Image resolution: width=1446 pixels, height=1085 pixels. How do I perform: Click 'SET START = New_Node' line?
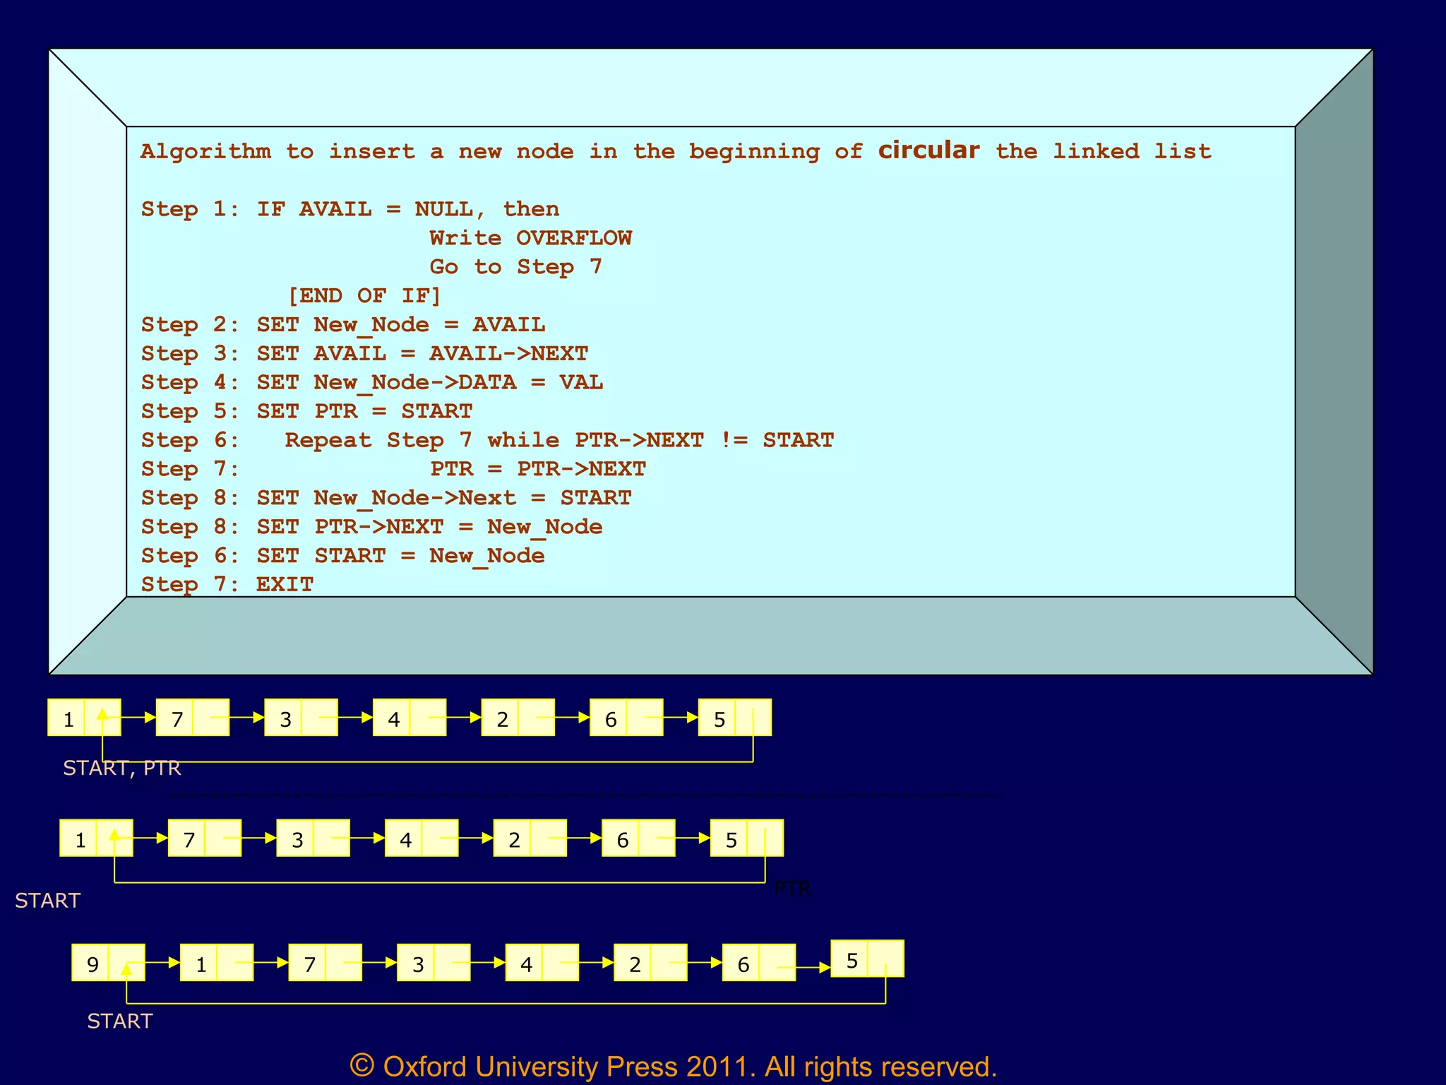(x=400, y=556)
